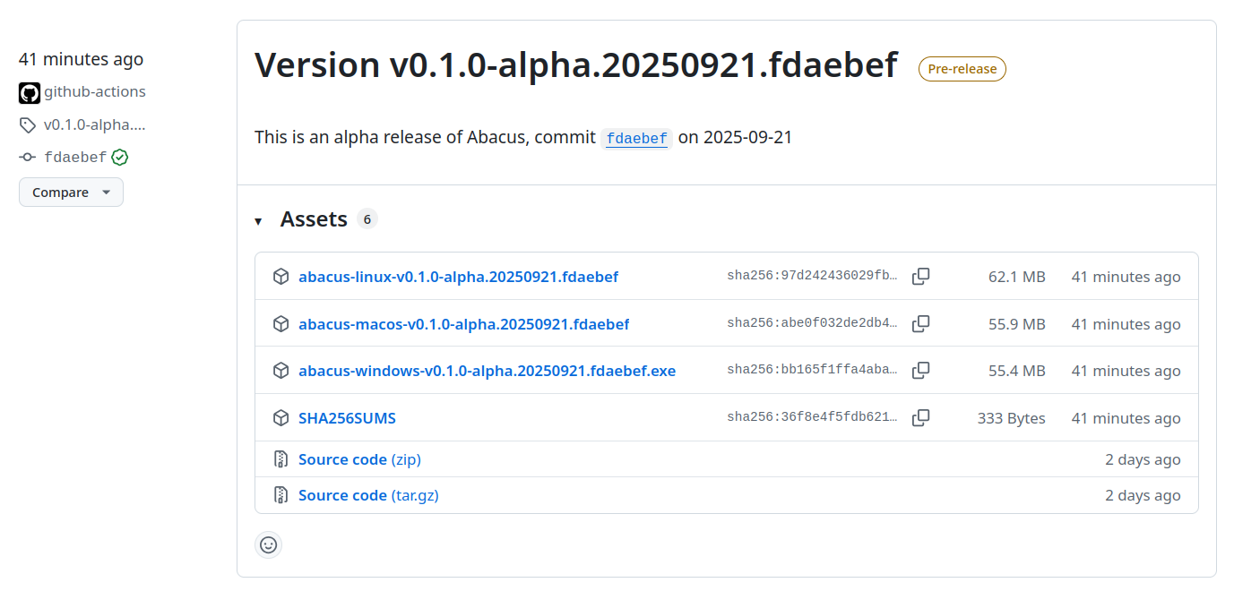
Task: Download the SHA256SUMS file
Action: (x=348, y=417)
